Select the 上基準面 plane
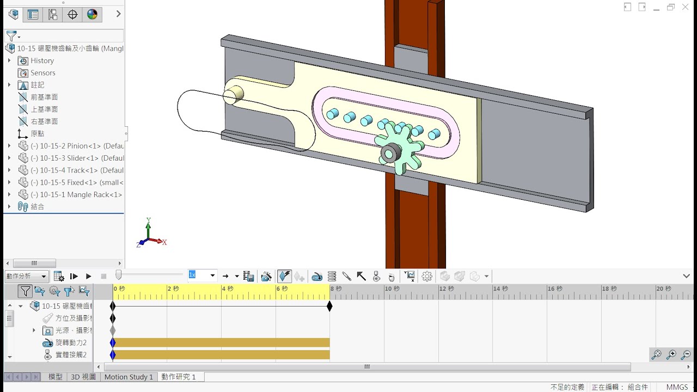The height and width of the screenshot is (392, 697). (38, 109)
